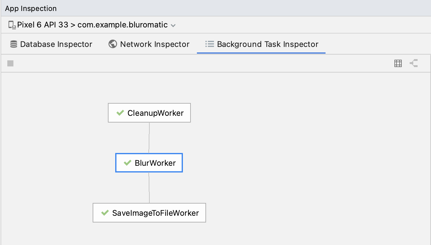Image resolution: width=431 pixels, height=245 pixels.
Task: Expand the chevron after com.example.bluromatic
Action: tap(173, 25)
